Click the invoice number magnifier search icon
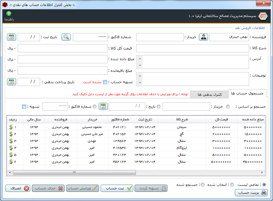 point(66,37)
